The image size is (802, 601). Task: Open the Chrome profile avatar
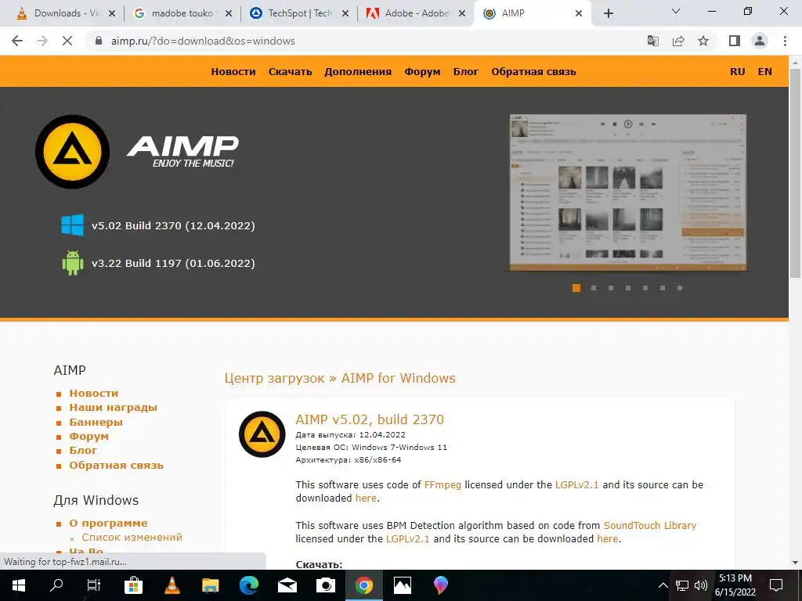pyautogui.click(x=760, y=41)
